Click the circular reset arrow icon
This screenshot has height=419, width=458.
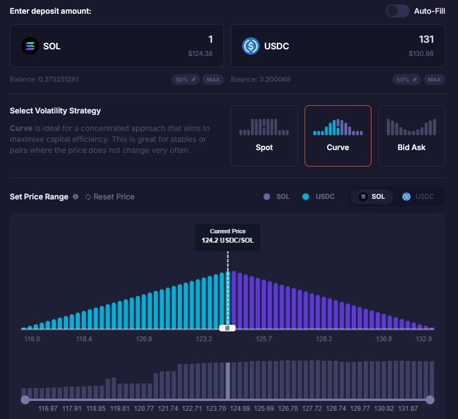click(88, 196)
